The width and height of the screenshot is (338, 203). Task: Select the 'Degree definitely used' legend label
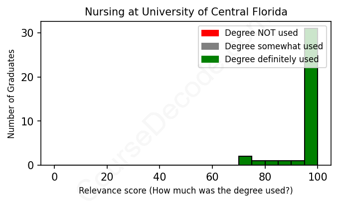click(x=272, y=60)
